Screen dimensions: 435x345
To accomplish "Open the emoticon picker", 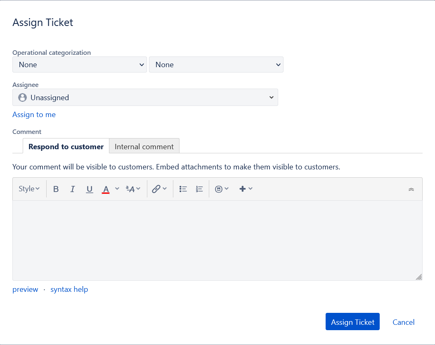I will pos(222,189).
